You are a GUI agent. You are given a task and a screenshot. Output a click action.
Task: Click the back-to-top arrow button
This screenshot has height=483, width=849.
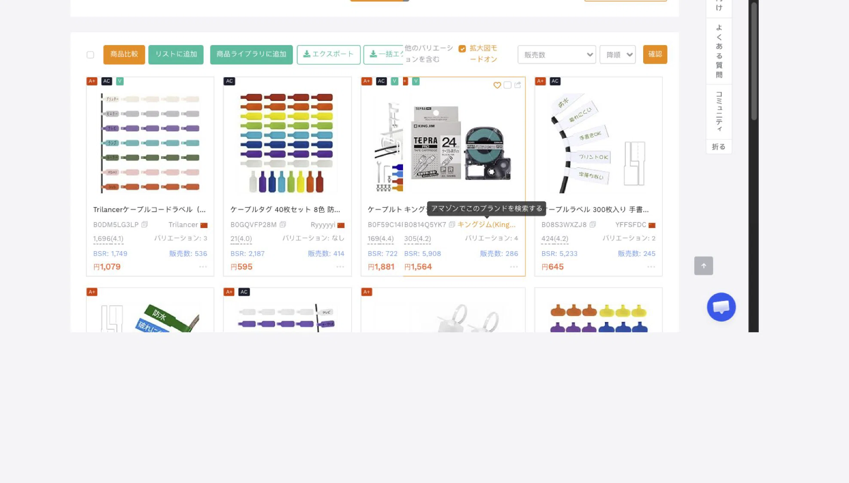click(704, 266)
